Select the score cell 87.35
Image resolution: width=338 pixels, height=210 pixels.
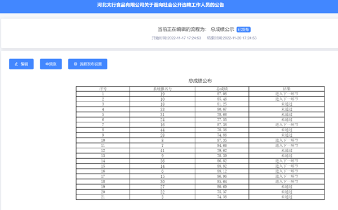(222, 140)
